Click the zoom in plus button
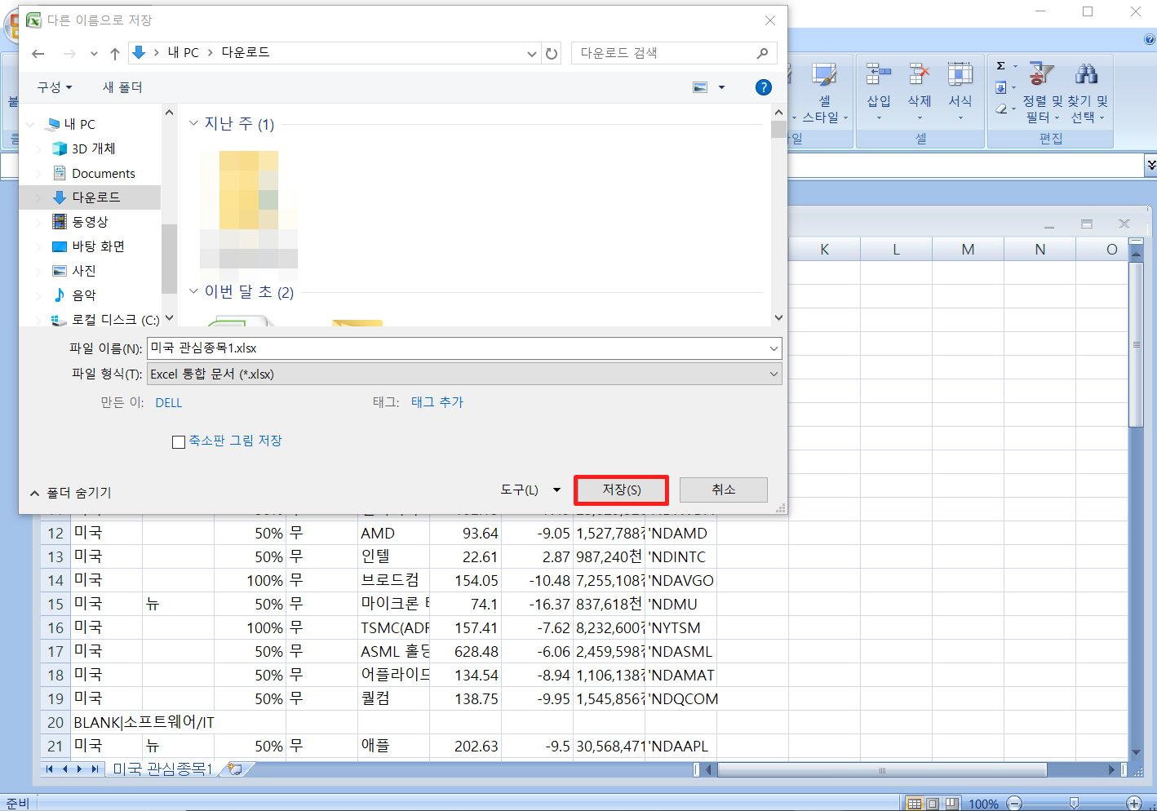 pyautogui.click(x=1134, y=804)
